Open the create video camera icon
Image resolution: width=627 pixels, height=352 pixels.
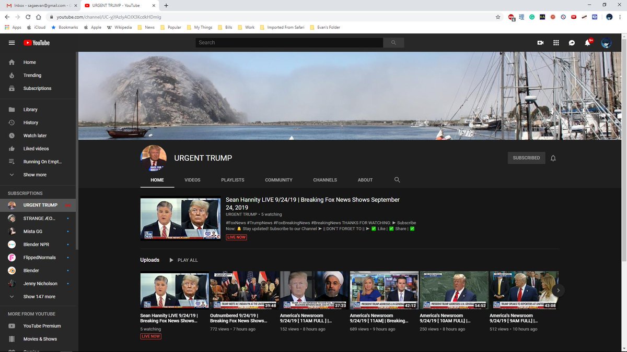point(540,43)
